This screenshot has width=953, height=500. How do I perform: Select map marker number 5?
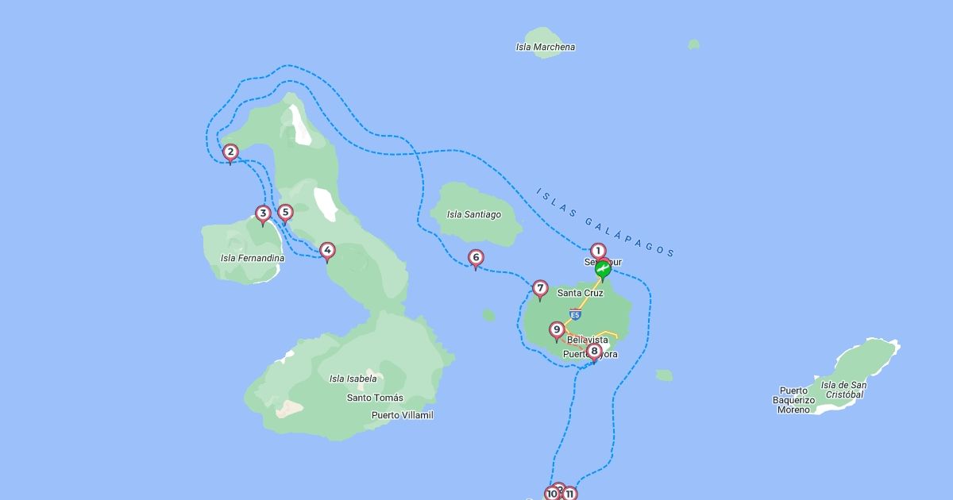(285, 213)
